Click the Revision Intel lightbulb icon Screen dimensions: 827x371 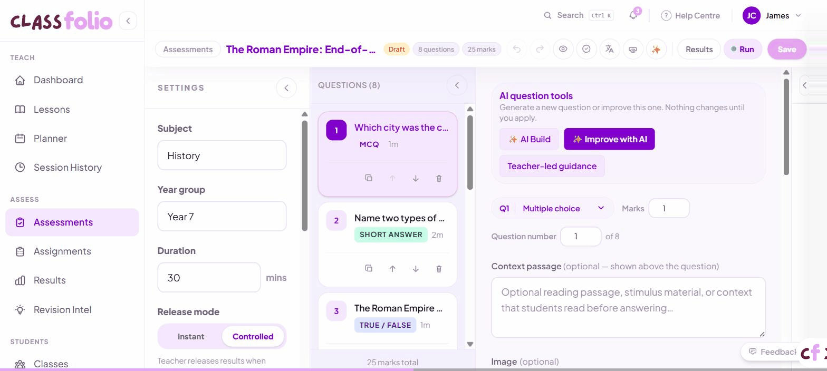(x=20, y=310)
